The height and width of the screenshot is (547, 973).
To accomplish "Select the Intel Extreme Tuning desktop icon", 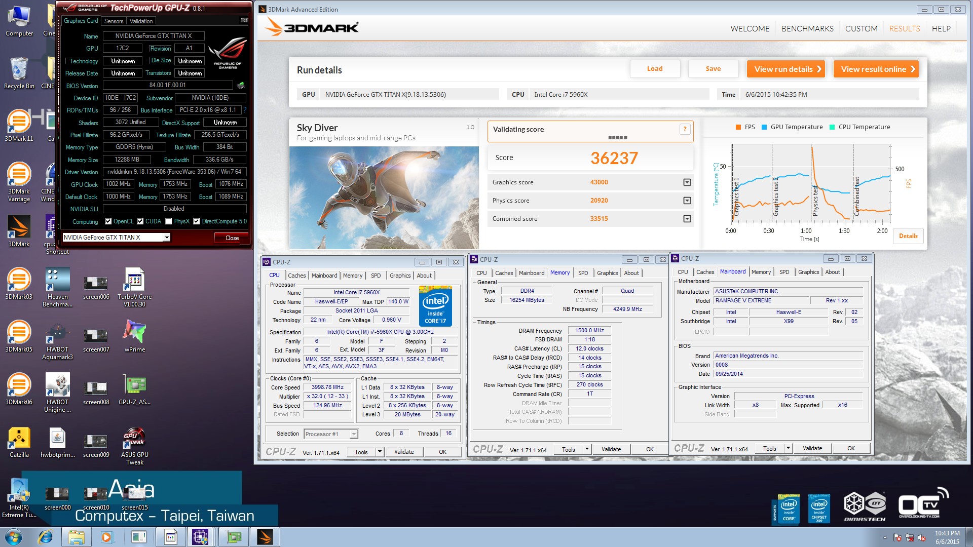I will point(19,498).
